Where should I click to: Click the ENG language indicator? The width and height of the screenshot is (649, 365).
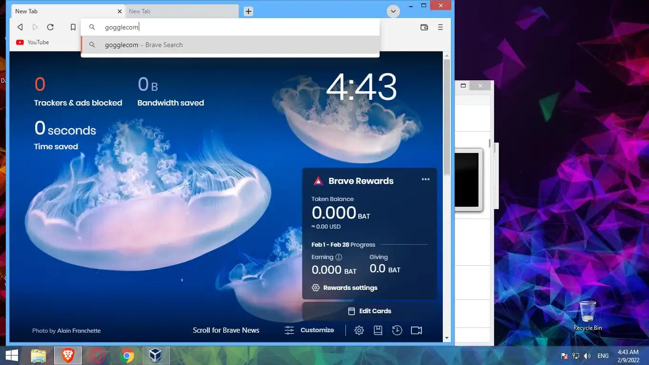[x=603, y=356]
